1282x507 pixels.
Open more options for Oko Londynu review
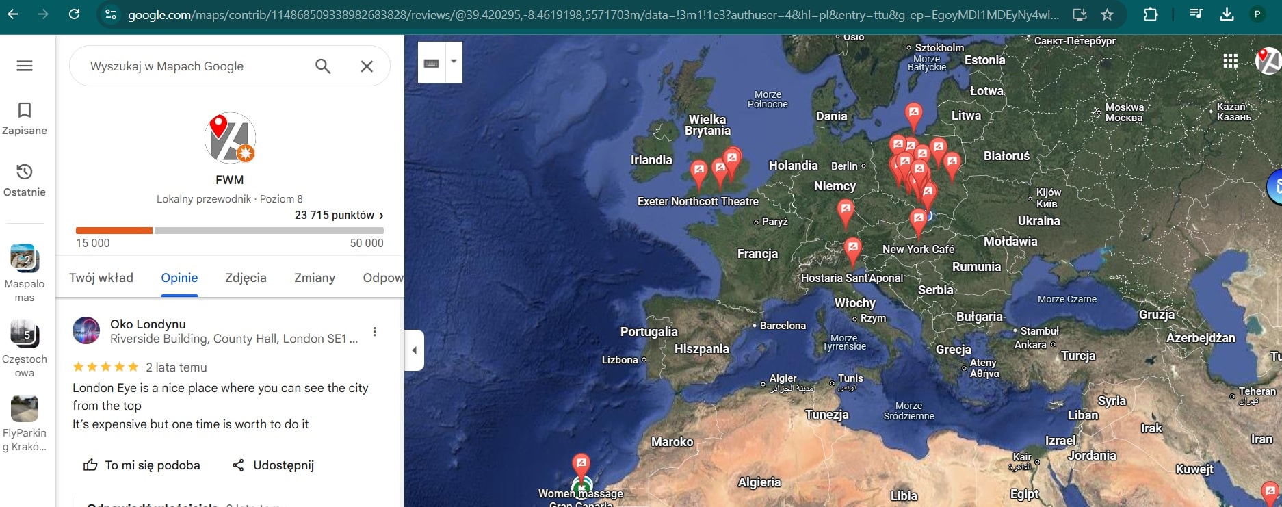coord(374,332)
